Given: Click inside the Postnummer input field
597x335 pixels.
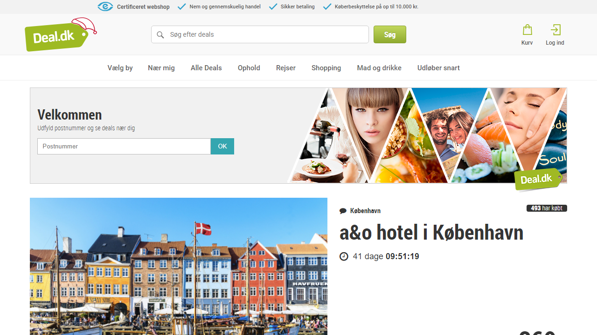Looking at the screenshot, I should 124,146.
